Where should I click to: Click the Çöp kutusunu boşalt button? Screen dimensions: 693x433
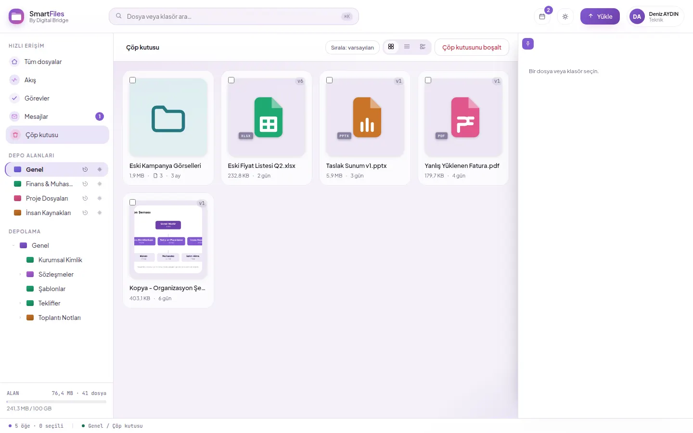472,47
